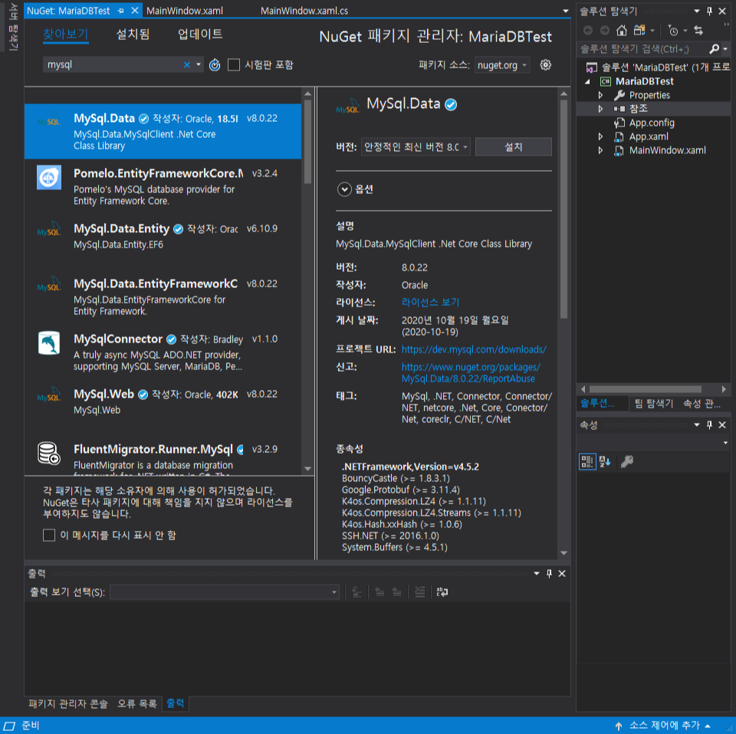Click the back arrow in Solution Explorer toolbar

tap(588, 31)
